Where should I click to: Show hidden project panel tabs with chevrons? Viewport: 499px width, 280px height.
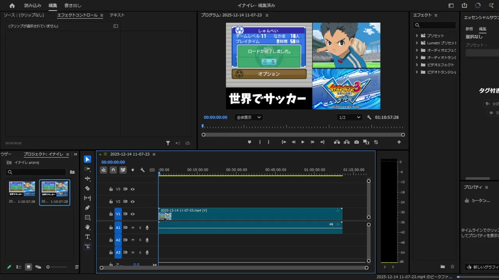click(x=76, y=154)
